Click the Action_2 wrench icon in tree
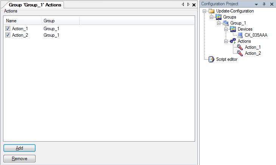This screenshot has width=276, height=165. [240, 53]
